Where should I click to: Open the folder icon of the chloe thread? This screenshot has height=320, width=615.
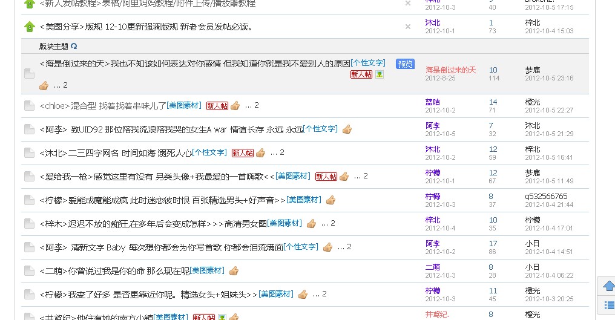point(30,105)
